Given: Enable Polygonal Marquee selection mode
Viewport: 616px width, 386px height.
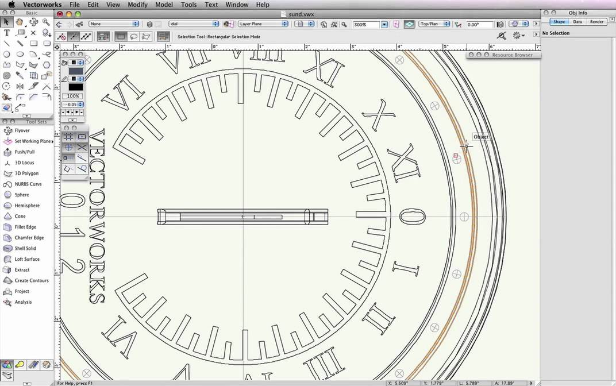Looking at the screenshot, I should [146, 37].
